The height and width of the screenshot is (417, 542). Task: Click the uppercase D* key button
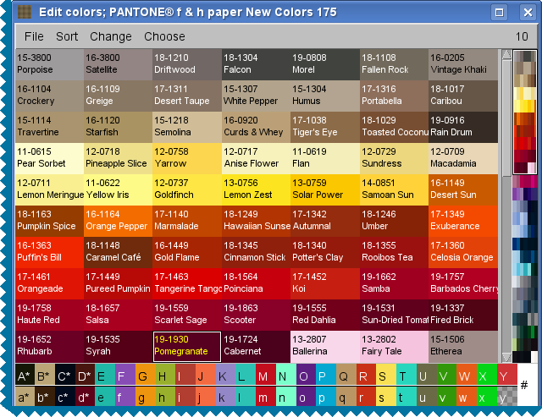(85, 376)
